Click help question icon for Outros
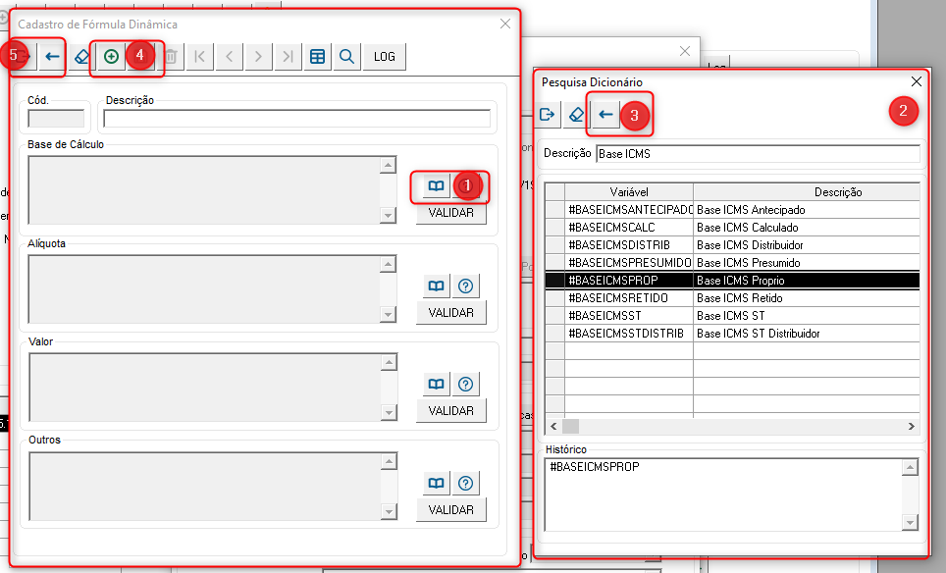Screen dimensions: 946x573 (465, 483)
